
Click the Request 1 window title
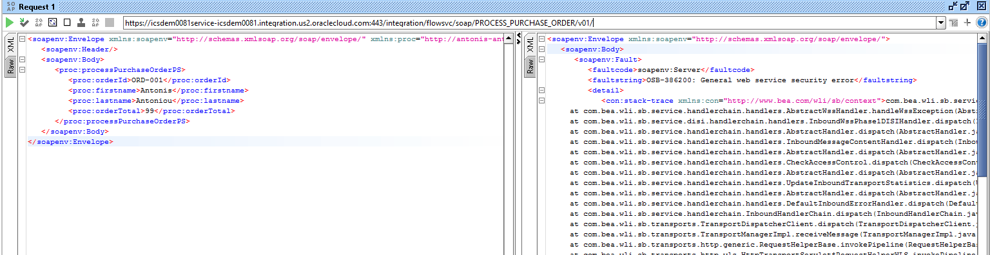[37, 6]
